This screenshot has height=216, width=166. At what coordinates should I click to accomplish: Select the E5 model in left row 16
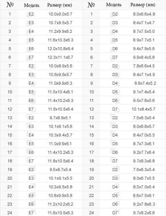click(x=31, y=144)
